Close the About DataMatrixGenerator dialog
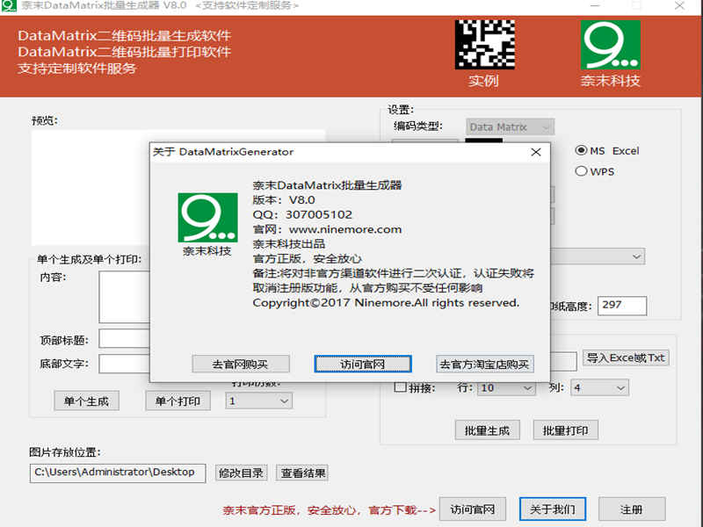 [x=536, y=152]
